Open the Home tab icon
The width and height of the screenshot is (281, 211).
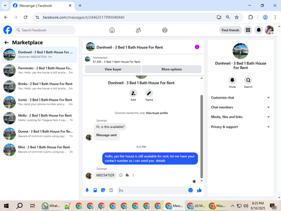[x=112, y=30]
